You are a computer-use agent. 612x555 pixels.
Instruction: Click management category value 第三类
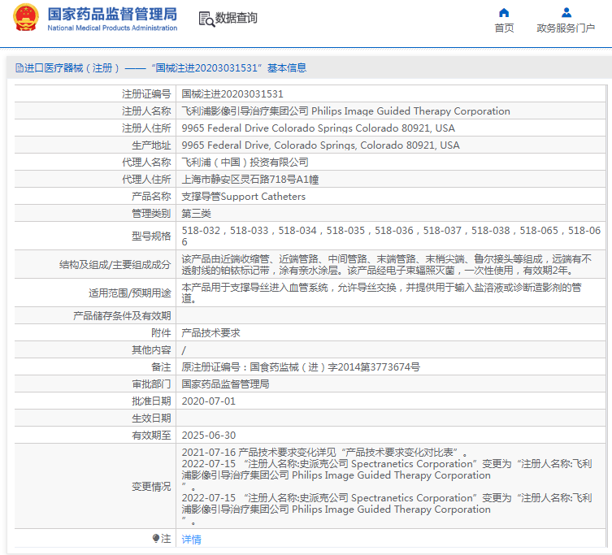tap(196, 214)
